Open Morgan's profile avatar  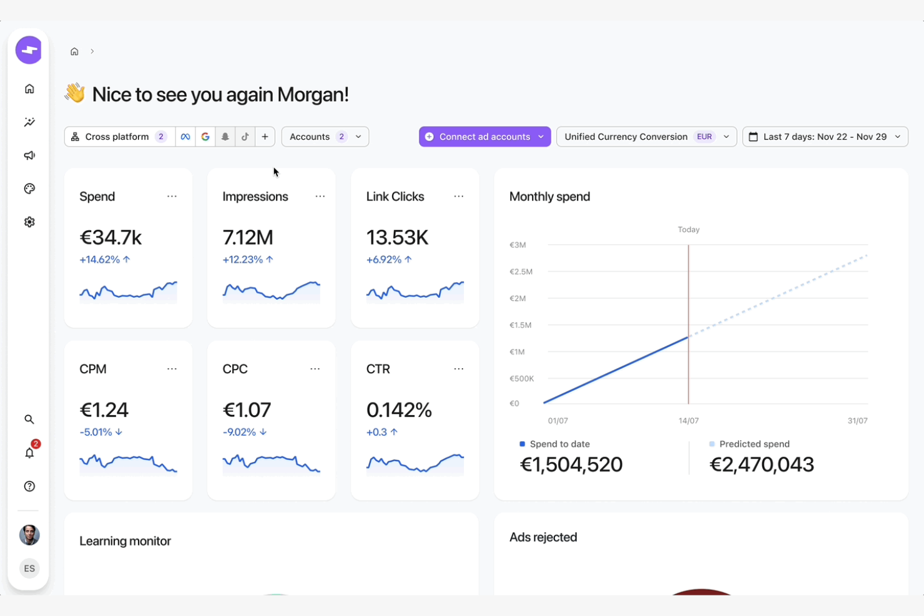coord(29,535)
